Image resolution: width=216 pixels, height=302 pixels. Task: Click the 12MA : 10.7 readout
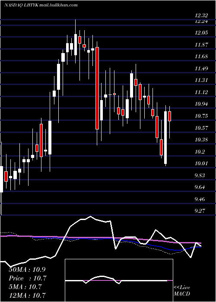click(x=27, y=295)
